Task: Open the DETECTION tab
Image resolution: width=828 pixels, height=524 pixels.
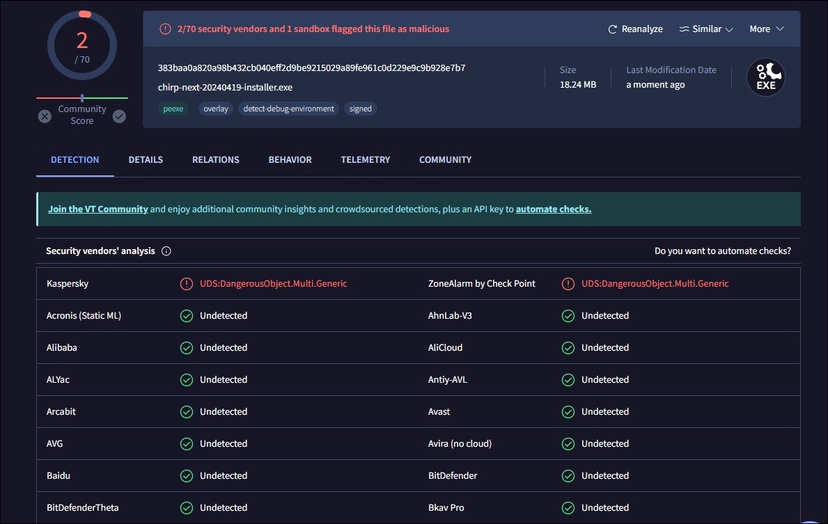Action: pos(75,159)
